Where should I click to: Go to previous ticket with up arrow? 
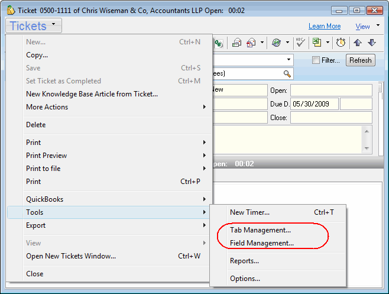coord(358,43)
